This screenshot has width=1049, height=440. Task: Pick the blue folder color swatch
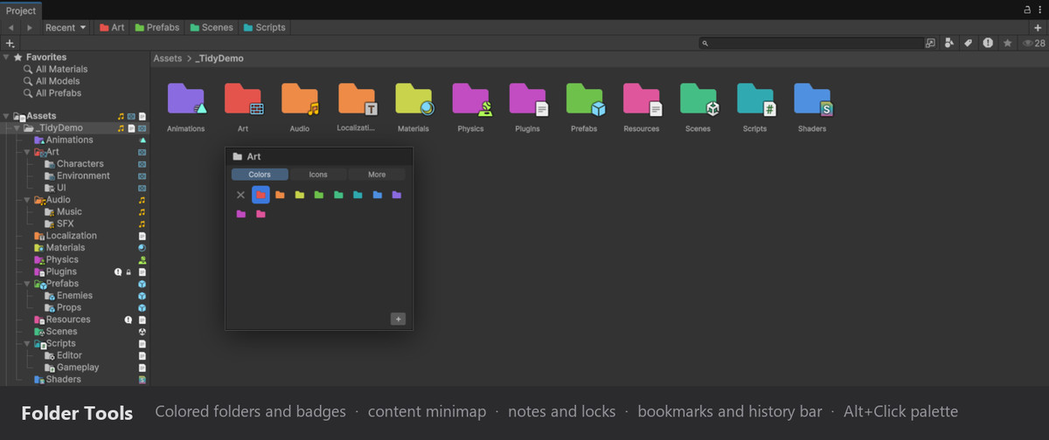pyautogui.click(x=378, y=195)
